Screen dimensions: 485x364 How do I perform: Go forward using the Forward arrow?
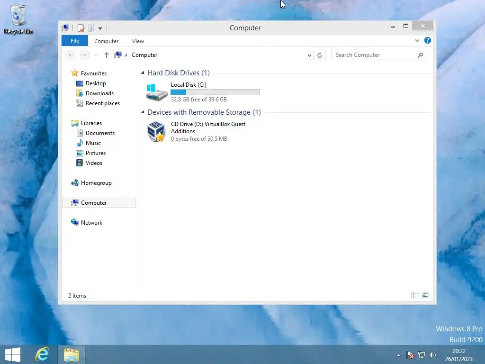(x=84, y=55)
